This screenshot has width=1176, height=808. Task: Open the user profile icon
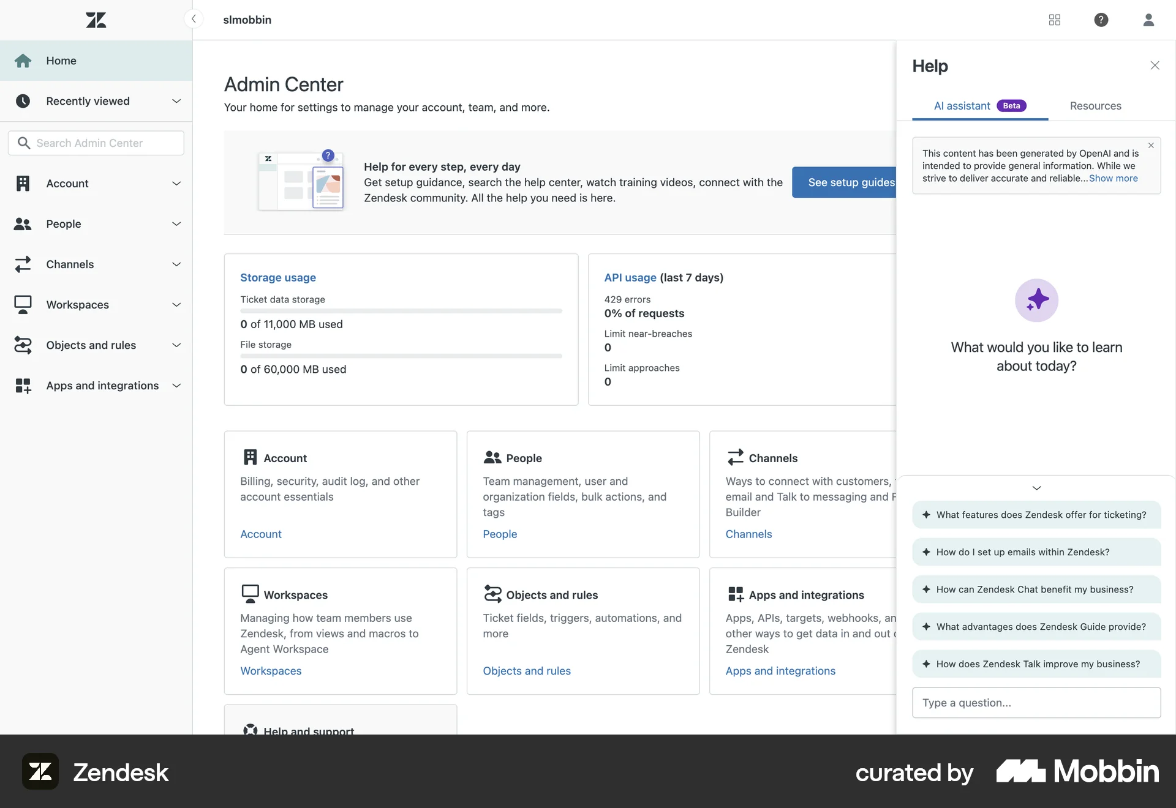coord(1148,20)
